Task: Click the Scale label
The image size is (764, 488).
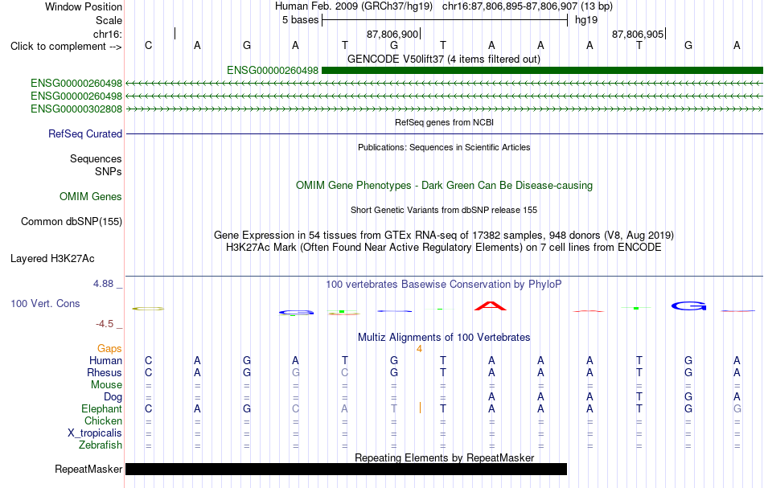Action: (109, 20)
